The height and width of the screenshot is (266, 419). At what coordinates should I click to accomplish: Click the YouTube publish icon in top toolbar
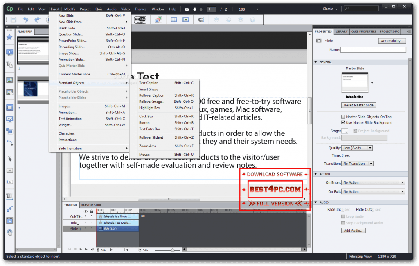pos(141,19)
